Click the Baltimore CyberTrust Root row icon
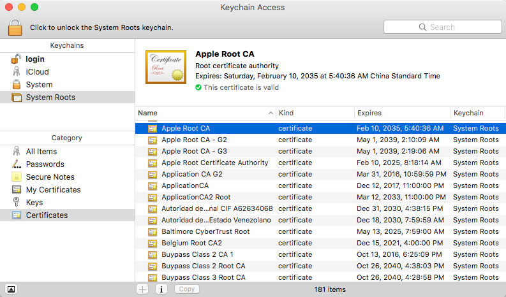506x297 pixels. (153, 231)
